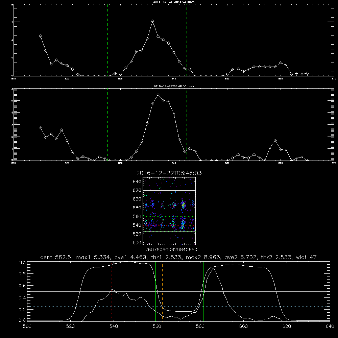Click the "640" label on spectral image y-axis
338x338 pixels.
click(137, 182)
